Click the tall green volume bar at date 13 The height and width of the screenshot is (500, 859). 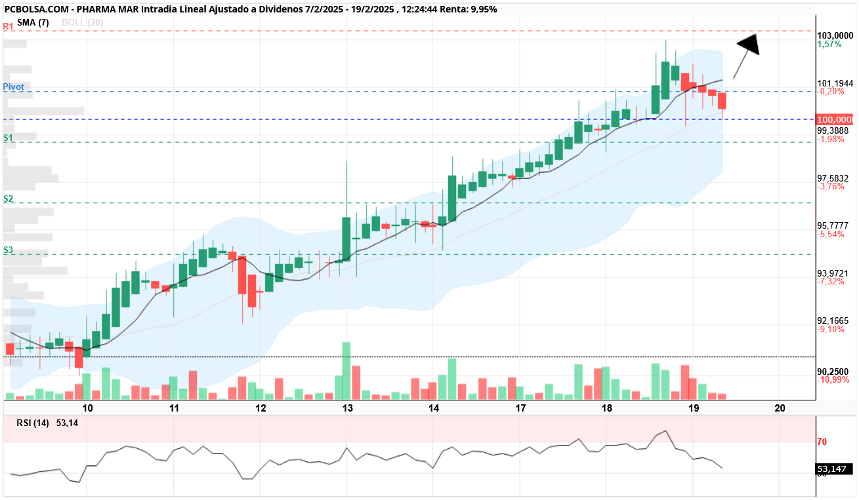[x=346, y=371]
